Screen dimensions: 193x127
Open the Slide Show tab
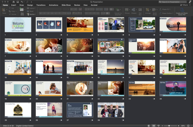click(66, 5)
